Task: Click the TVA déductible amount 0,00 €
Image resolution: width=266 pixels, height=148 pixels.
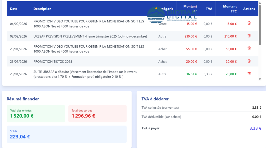Action: 257,117
